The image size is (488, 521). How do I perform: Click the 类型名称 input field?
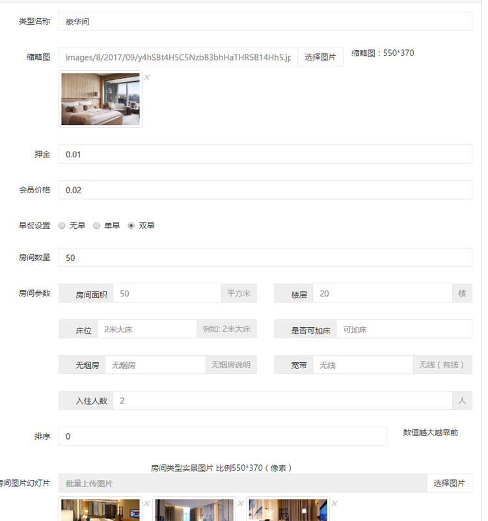click(265, 21)
